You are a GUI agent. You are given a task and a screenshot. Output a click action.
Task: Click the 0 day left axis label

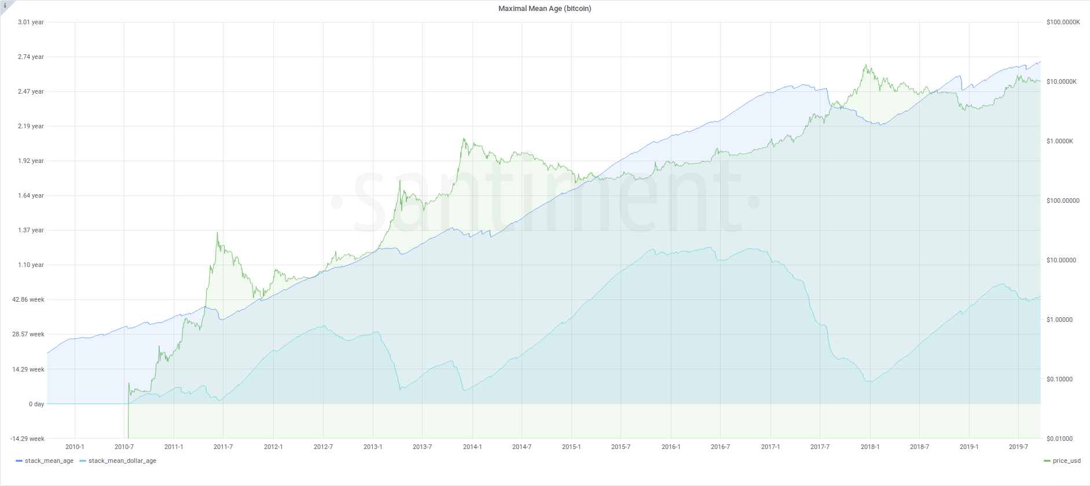36,405
